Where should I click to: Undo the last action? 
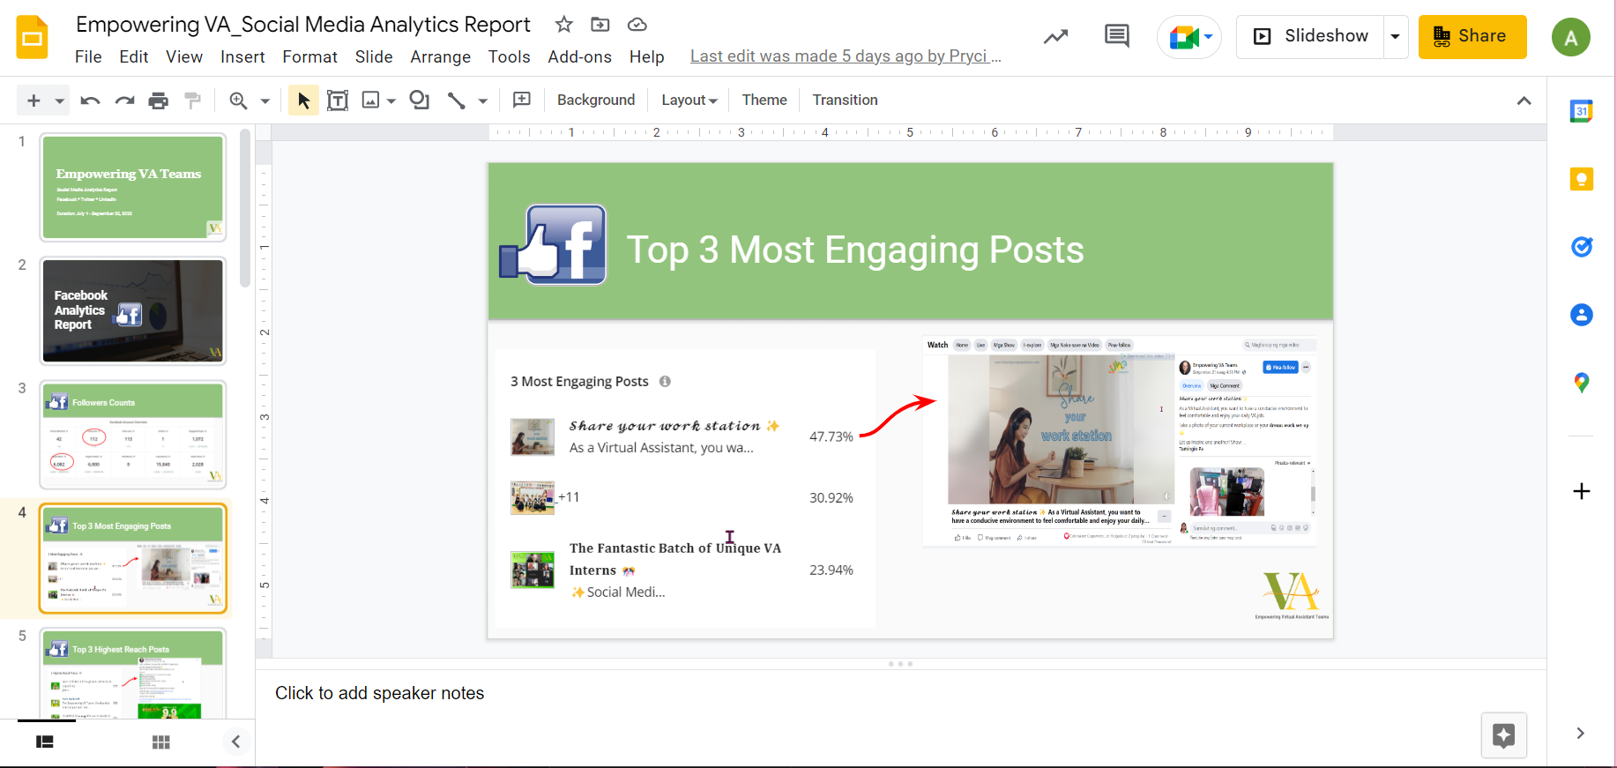(90, 101)
